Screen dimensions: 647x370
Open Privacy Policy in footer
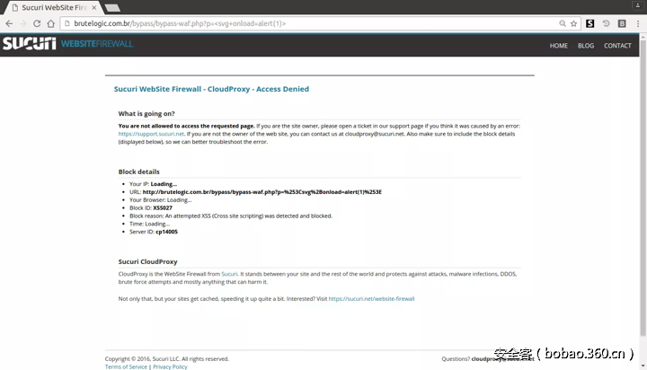pyautogui.click(x=170, y=366)
